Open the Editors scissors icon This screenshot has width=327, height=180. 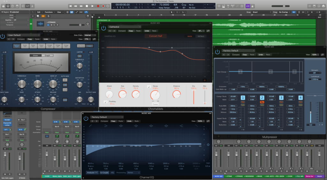click(32, 6)
